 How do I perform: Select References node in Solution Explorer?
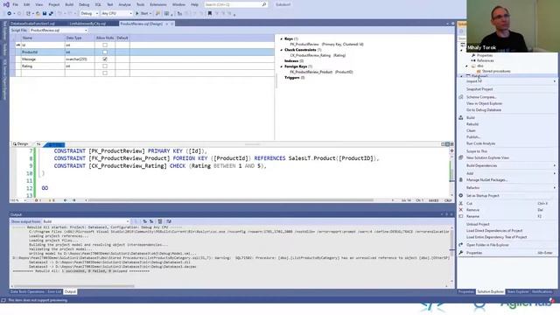[486, 60]
